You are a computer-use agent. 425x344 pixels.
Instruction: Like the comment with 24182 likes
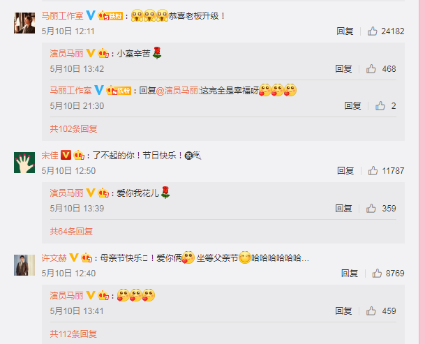pyautogui.click(x=373, y=31)
